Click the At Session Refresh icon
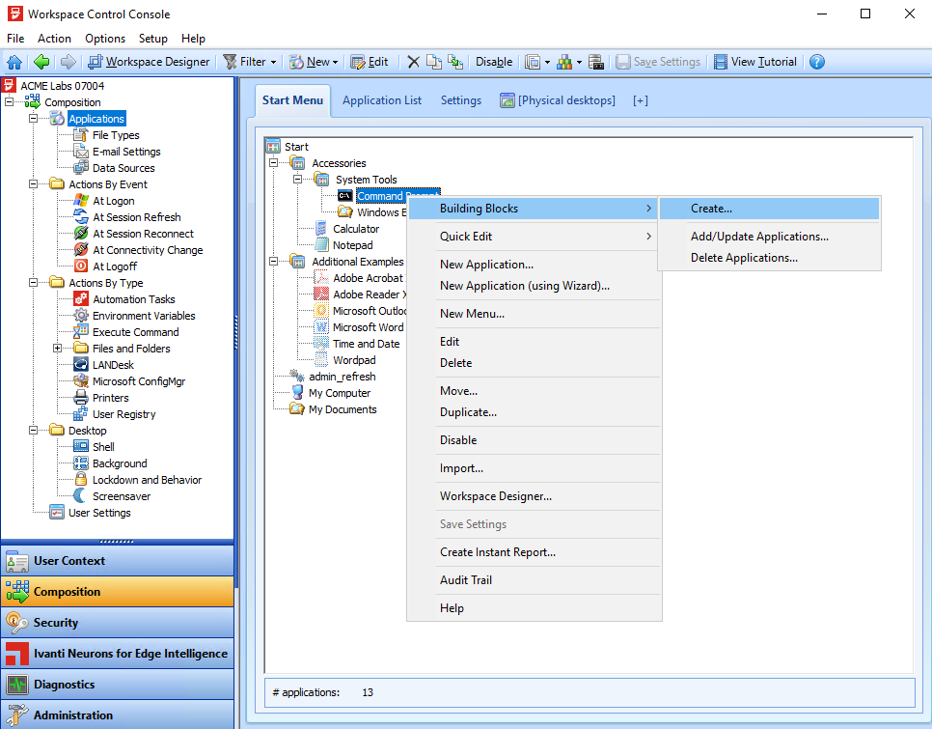 pos(81,217)
